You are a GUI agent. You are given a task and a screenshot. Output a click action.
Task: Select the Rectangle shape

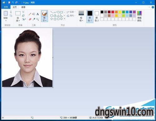tap(61, 12)
